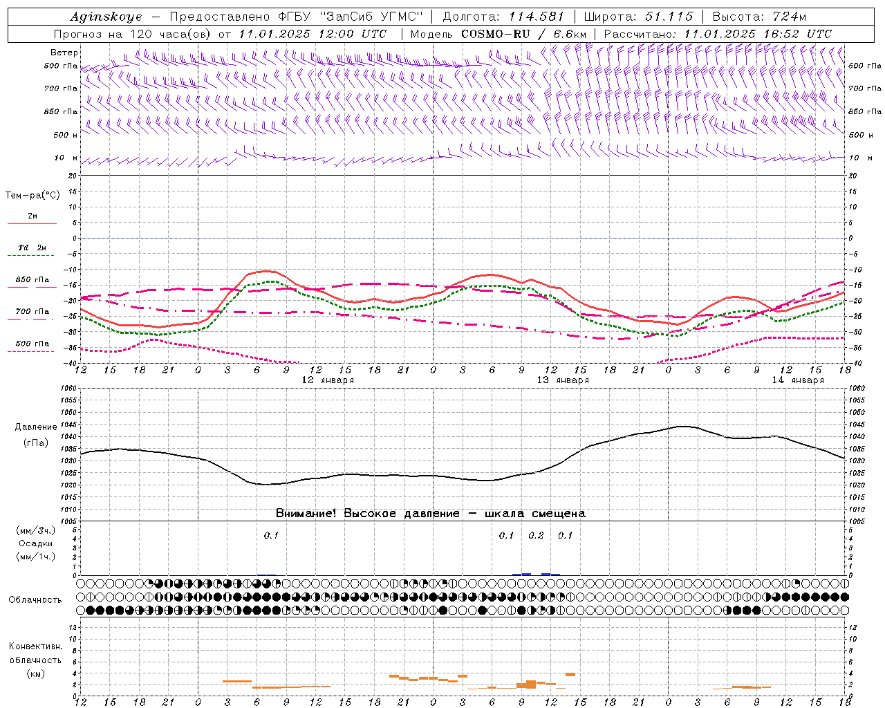This screenshot has height=708, width=885.
Task: Select the Конвективн. convective cloud label
Action: pos(35,646)
